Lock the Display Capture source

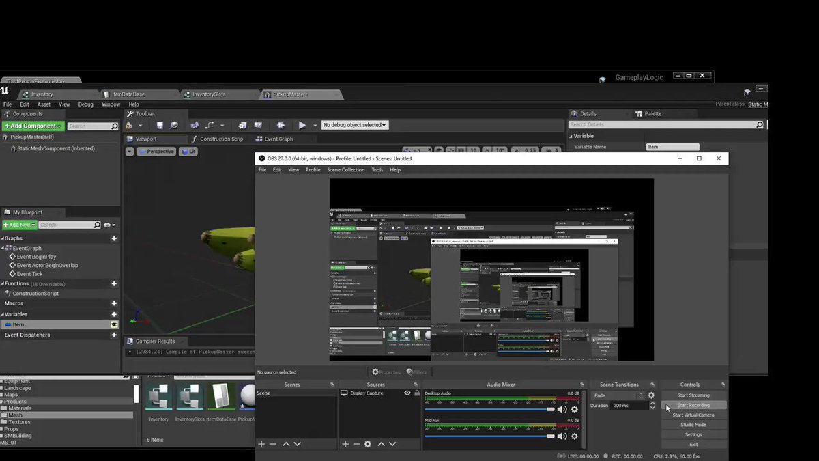(417, 393)
